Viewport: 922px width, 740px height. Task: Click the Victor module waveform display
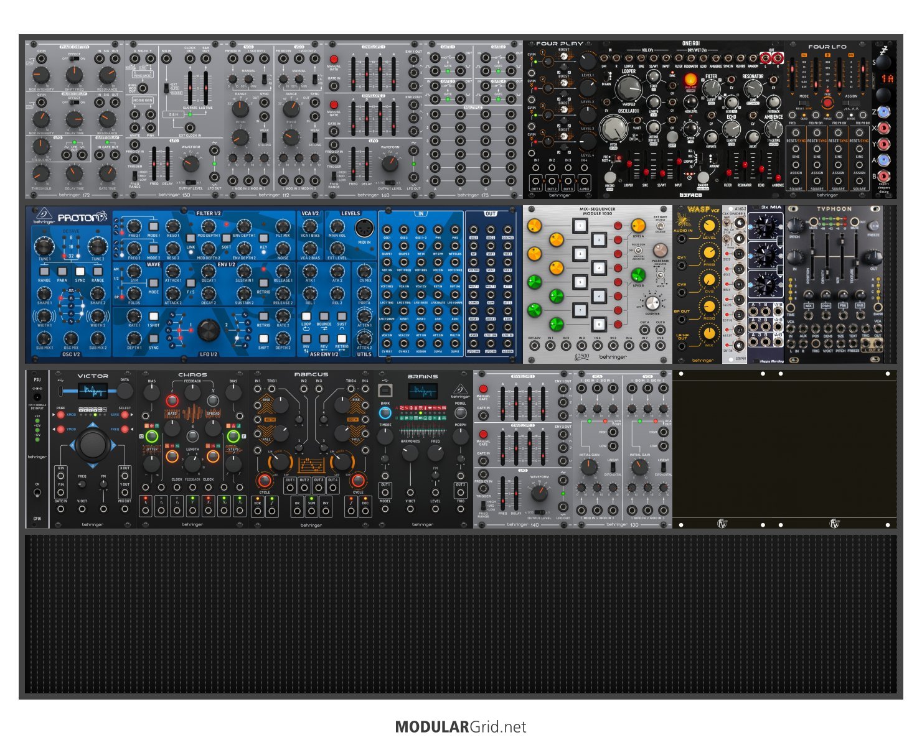(x=92, y=391)
